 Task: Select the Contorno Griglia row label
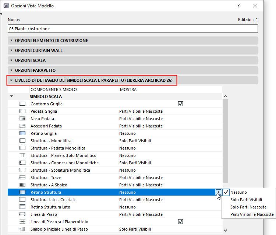pyautogui.click(x=46, y=104)
